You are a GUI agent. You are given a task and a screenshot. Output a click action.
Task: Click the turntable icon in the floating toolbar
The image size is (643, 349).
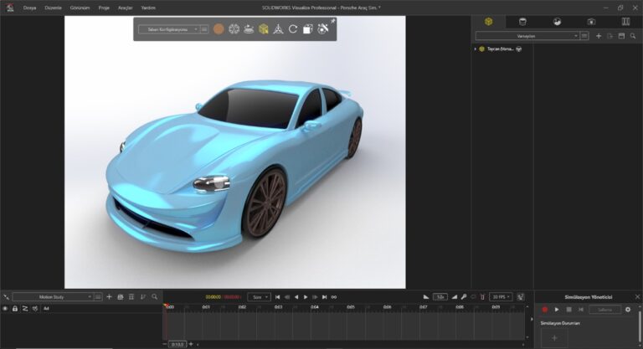[249, 29]
